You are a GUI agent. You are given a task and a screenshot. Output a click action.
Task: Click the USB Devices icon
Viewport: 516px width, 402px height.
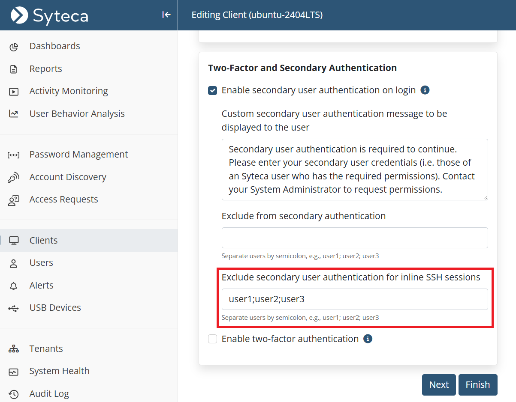[14, 308]
